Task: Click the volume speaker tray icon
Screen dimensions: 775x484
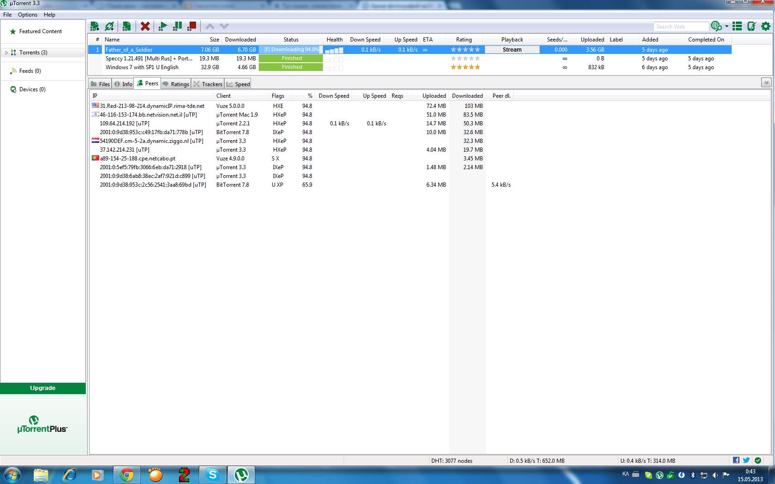Action: coord(715,475)
